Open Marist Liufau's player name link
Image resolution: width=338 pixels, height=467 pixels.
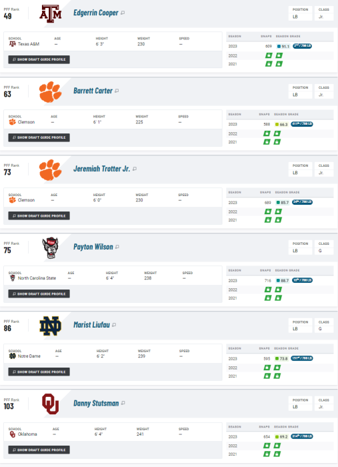click(91, 325)
